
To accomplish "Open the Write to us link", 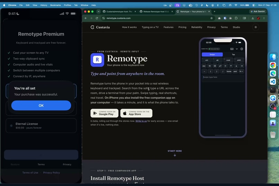I will pos(141,121).
